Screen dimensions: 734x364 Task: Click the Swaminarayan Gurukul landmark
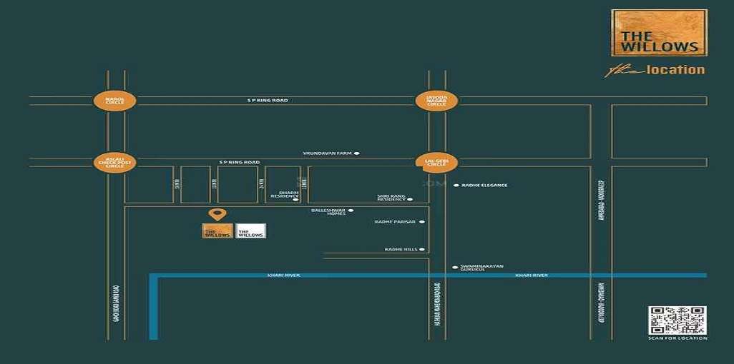click(478, 268)
